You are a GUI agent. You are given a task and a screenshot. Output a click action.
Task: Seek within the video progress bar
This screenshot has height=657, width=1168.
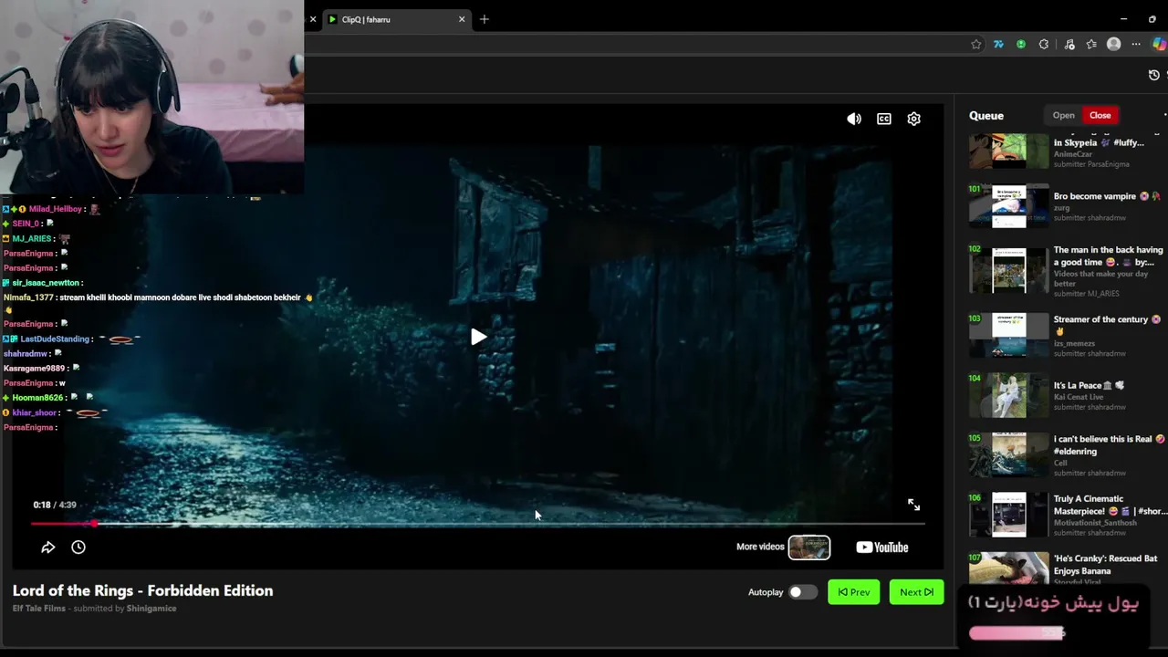[477, 524]
